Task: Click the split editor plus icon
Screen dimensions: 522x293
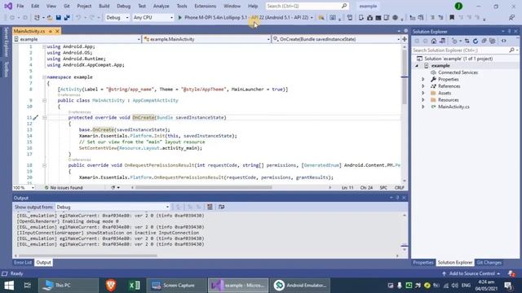Action: click(x=405, y=39)
